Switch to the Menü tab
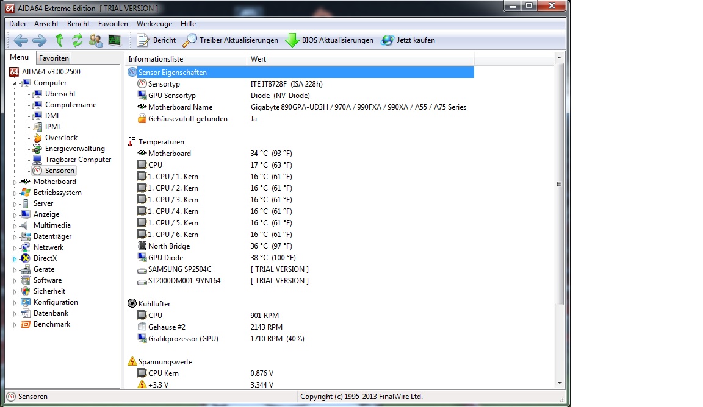Screen dimensions: 703x407 [20, 57]
